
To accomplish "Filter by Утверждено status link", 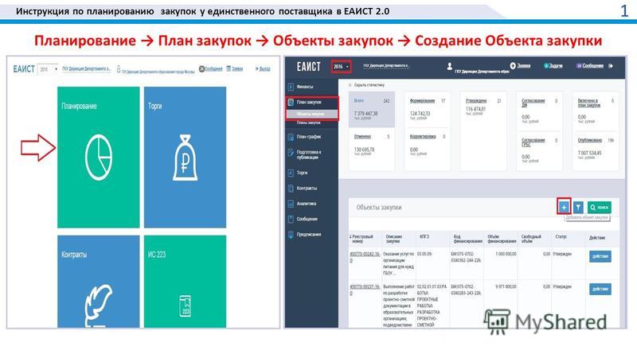I will [x=475, y=101].
